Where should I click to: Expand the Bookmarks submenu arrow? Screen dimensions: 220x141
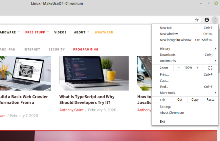tap(215, 61)
